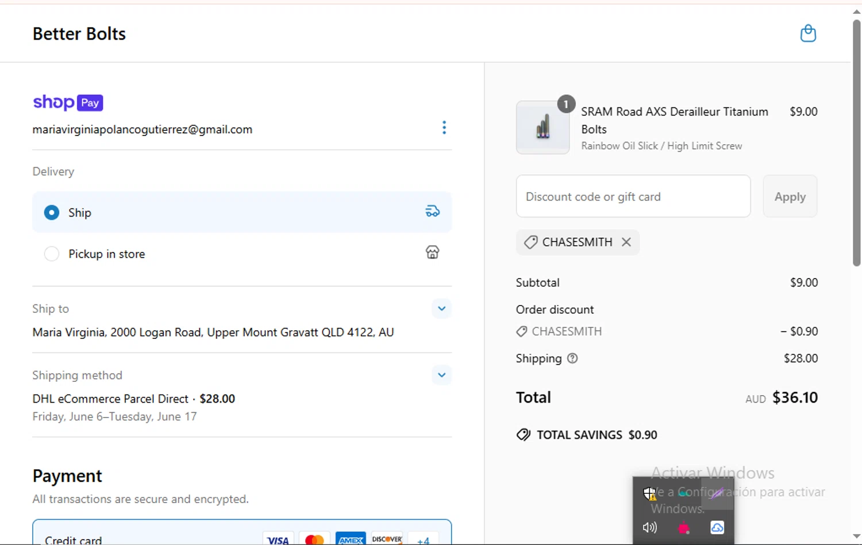Image resolution: width=862 pixels, height=545 pixels.
Task: Open the volume speaker tray icon
Action: pyautogui.click(x=649, y=527)
